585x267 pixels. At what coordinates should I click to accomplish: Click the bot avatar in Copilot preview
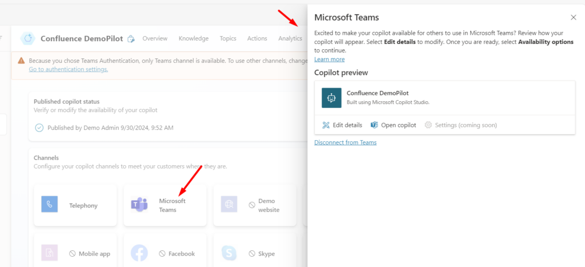click(331, 98)
